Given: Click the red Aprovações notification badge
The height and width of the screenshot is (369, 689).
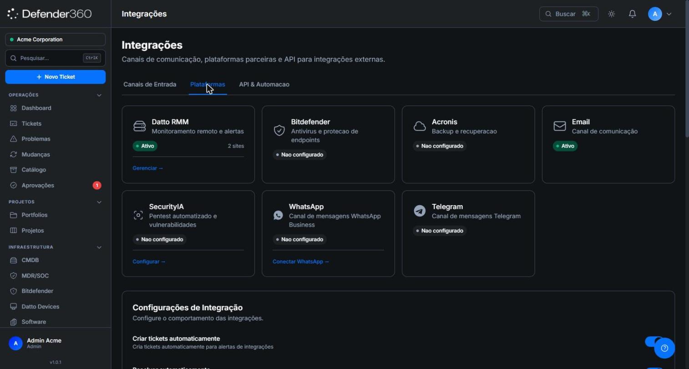Looking at the screenshot, I should [97, 185].
